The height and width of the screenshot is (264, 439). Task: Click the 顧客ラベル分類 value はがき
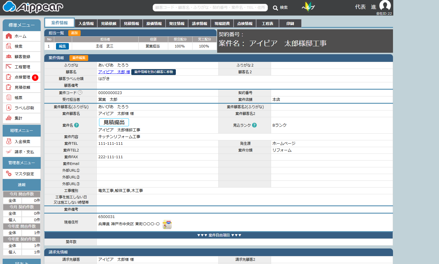coord(104,79)
